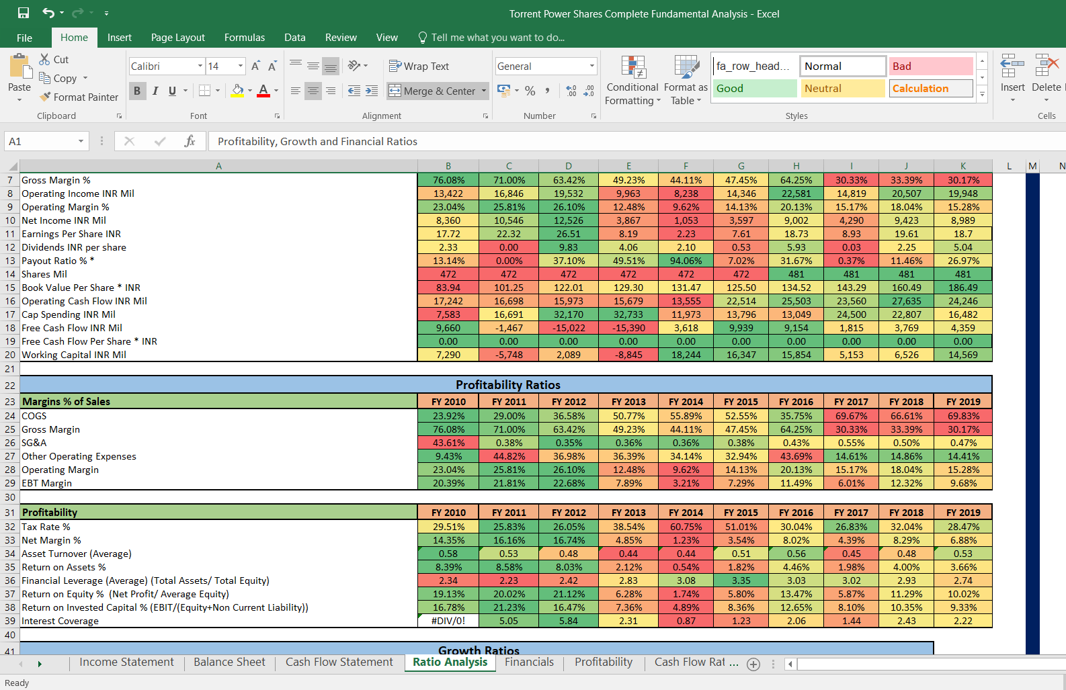Expand the Name Box dropdown arrow
The width and height of the screenshot is (1066, 690).
[81, 141]
